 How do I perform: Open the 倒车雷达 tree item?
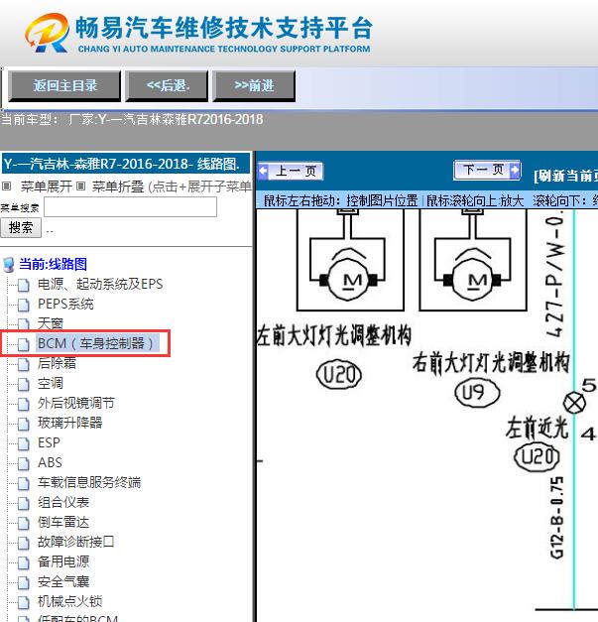63,522
